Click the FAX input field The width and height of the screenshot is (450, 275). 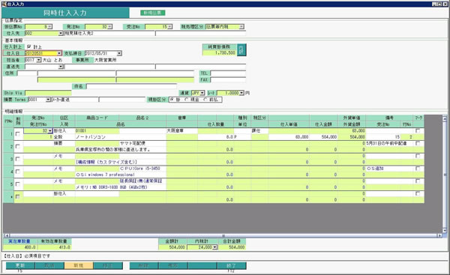pos(228,80)
